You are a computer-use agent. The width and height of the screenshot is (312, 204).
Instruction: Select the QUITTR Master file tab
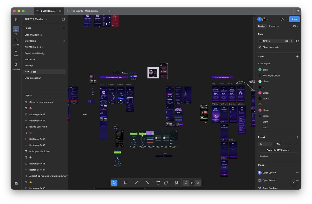pos(49,11)
